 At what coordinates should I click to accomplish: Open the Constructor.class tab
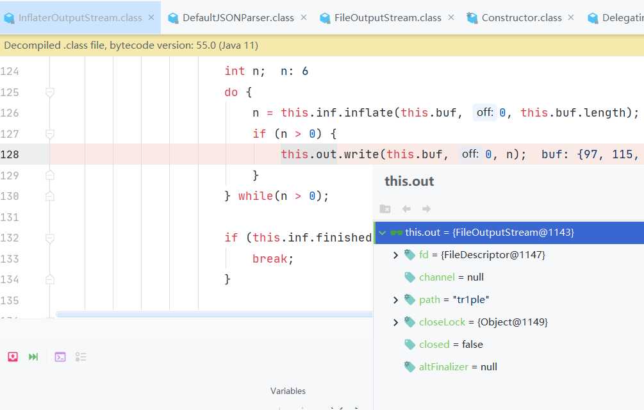[522, 18]
